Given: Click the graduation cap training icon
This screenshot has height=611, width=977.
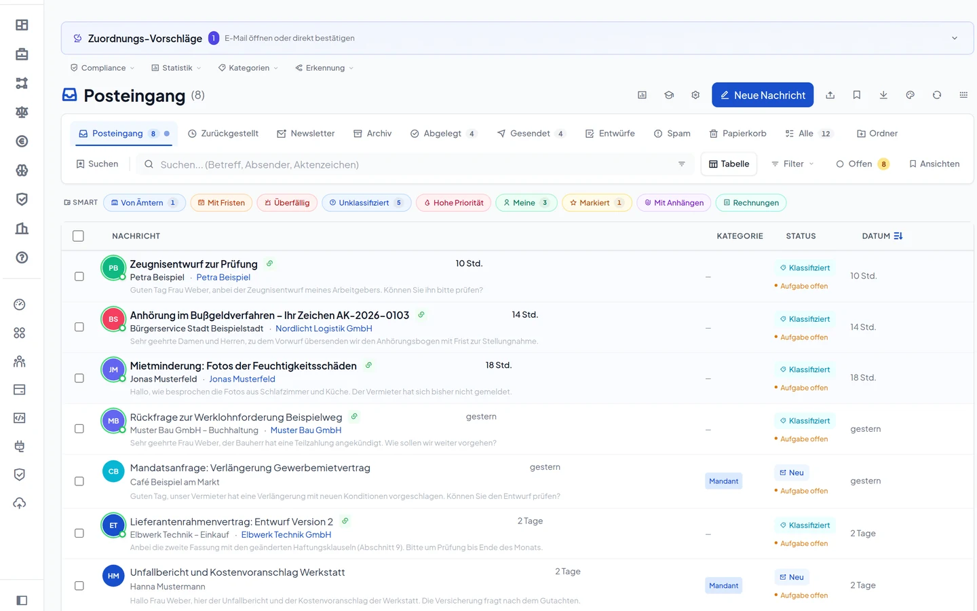Looking at the screenshot, I should (x=669, y=95).
